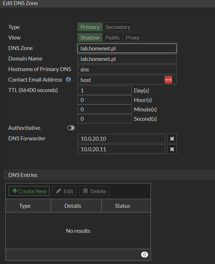
Task: Click the Contact Email info icon
Action: pyautogui.click(x=68, y=79)
